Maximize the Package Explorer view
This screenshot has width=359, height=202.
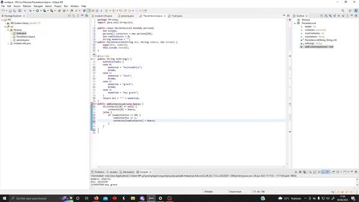point(86,16)
